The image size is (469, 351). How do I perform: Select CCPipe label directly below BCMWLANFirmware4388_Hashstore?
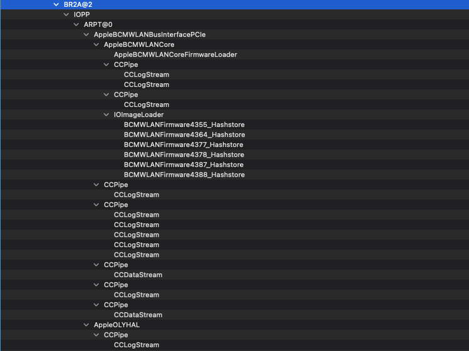click(x=116, y=185)
